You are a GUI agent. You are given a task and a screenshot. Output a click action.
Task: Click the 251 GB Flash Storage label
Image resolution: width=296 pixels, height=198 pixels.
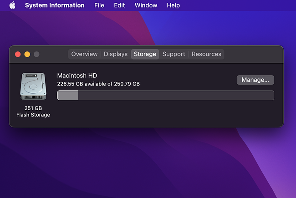tap(33, 112)
